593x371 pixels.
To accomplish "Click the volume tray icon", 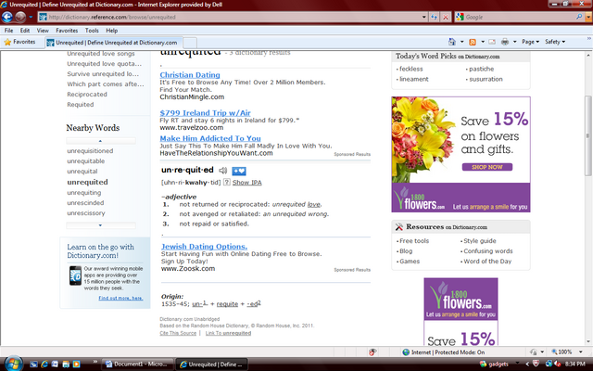I will [558, 364].
